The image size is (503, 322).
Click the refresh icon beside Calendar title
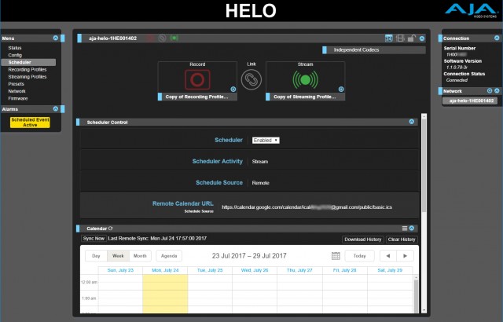[111, 228]
